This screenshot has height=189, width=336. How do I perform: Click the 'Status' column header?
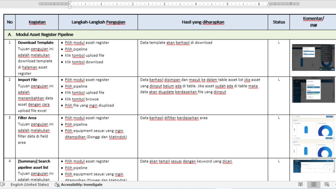pyautogui.click(x=279, y=22)
